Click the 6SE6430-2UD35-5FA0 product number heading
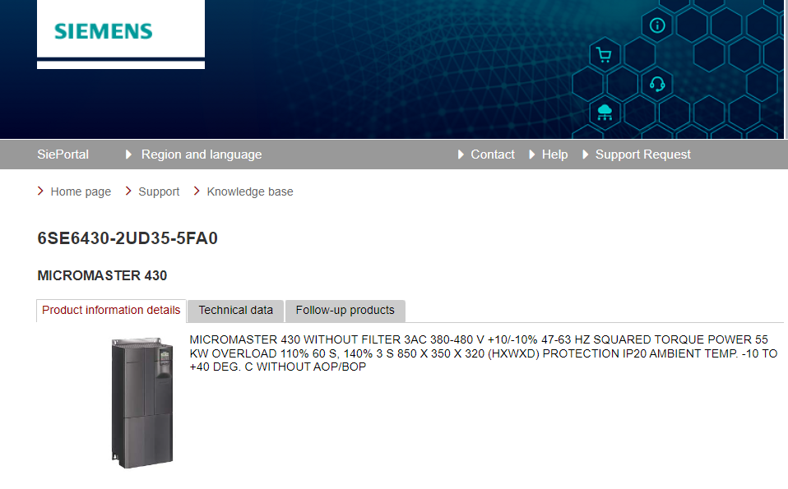This screenshot has height=489, width=788. [127, 239]
